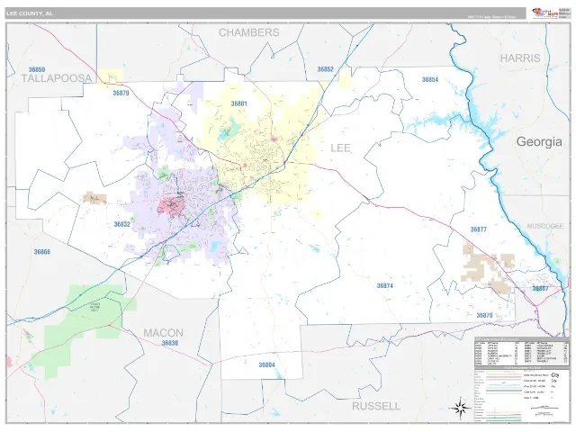
Task: Select the LEE COUNTY, AL title
Action: coord(30,13)
